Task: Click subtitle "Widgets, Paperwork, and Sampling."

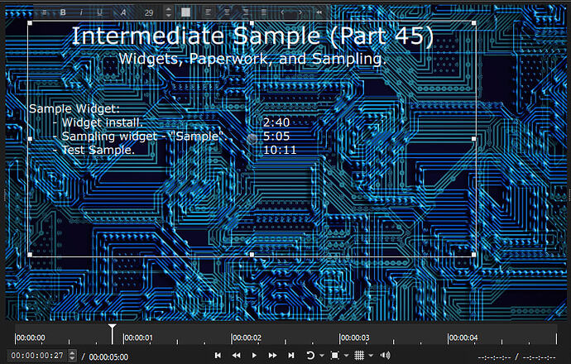Action: tap(252, 59)
